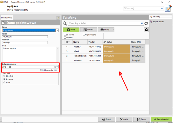The height and width of the screenshot is (123, 173).
Task: Click the Nazwa column header
Action: click(80, 42)
